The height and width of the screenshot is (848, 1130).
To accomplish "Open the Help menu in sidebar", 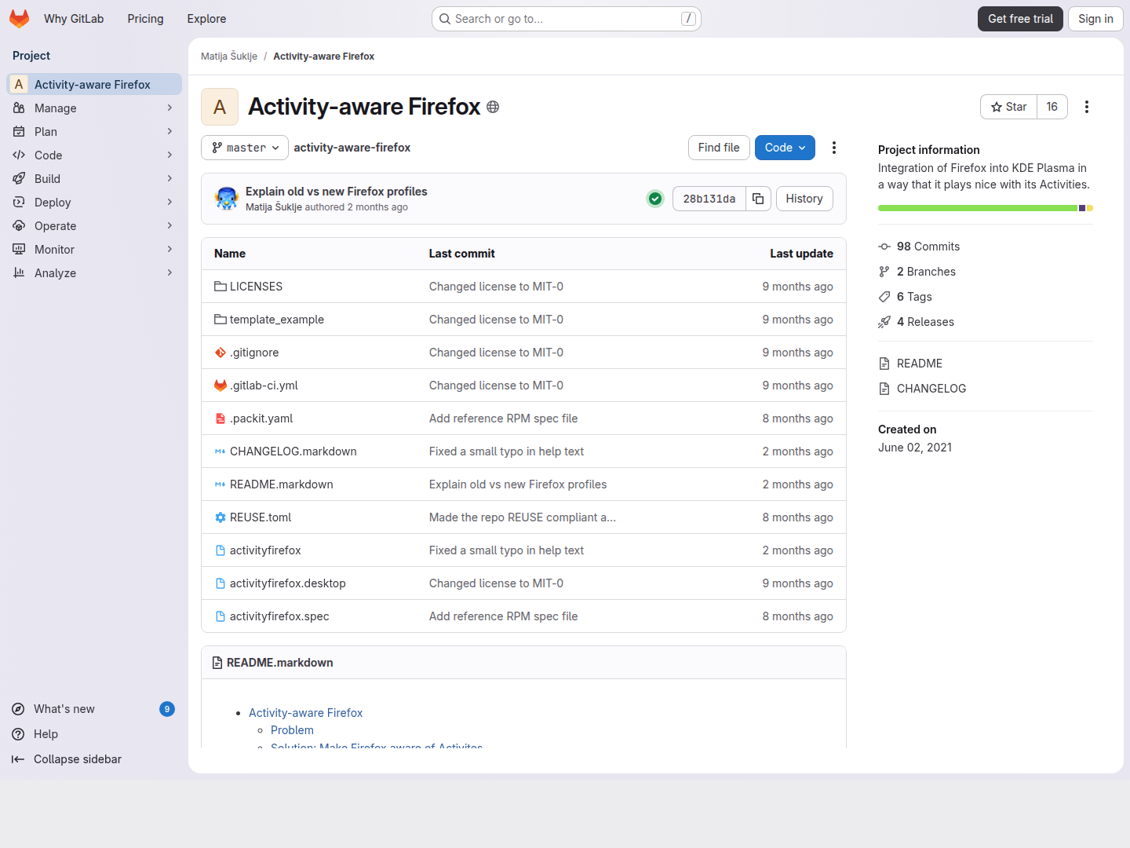I will click(x=93, y=734).
